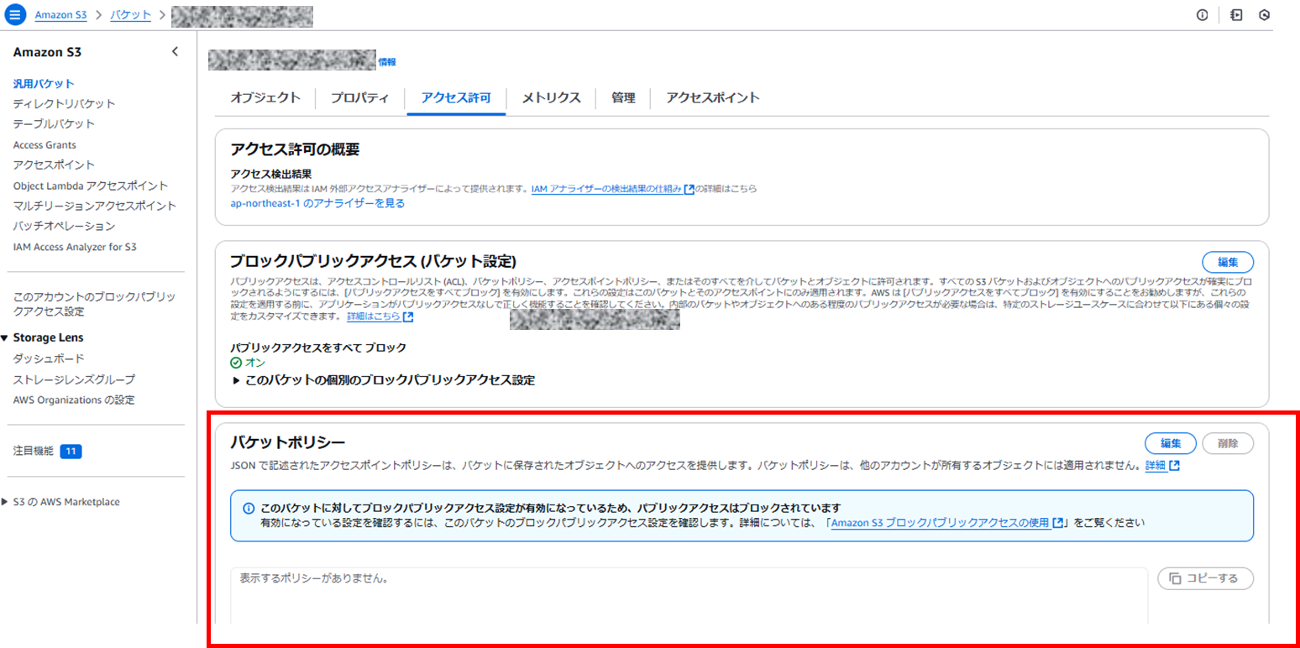Switch to the オブジェクト tab
The image size is (1300, 648).
(265, 98)
